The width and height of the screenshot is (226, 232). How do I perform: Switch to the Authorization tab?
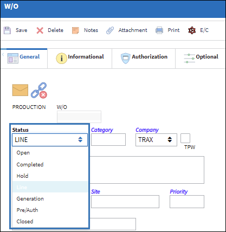144,58
